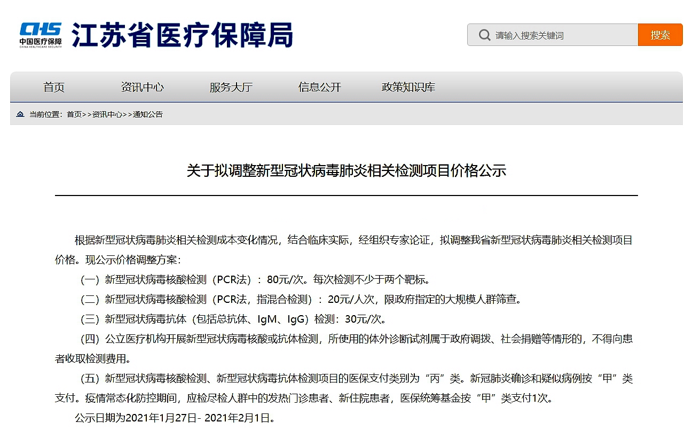Screen dimensions: 693x430
Task: Go to 服务大厅 in navigation bar
Action: pyautogui.click(x=231, y=87)
